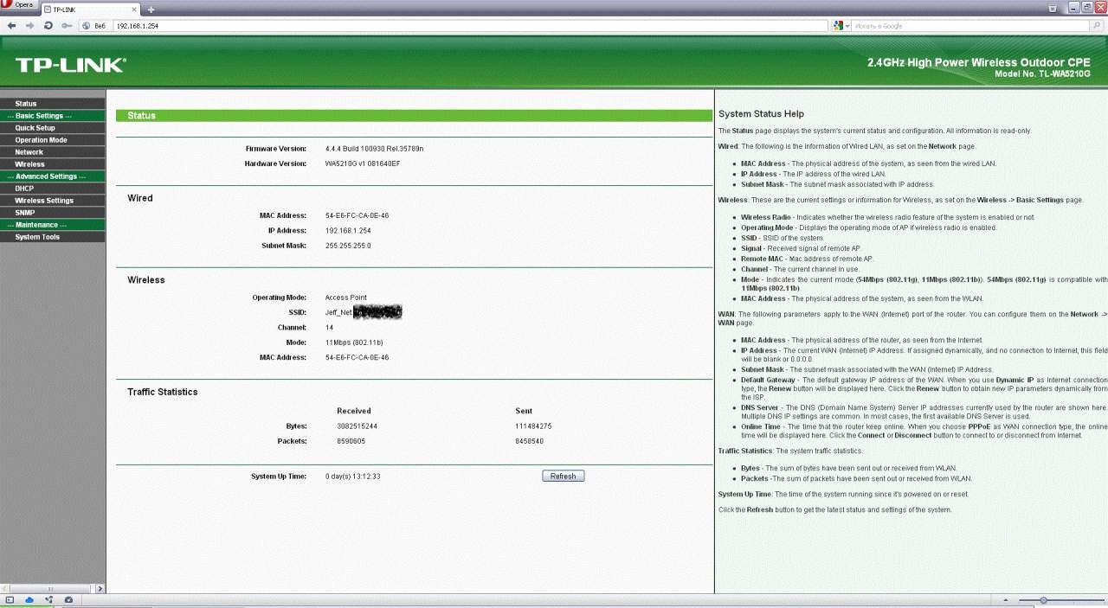
Task: Open a new tab with the plus button
Action: click(x=151, y=9)
